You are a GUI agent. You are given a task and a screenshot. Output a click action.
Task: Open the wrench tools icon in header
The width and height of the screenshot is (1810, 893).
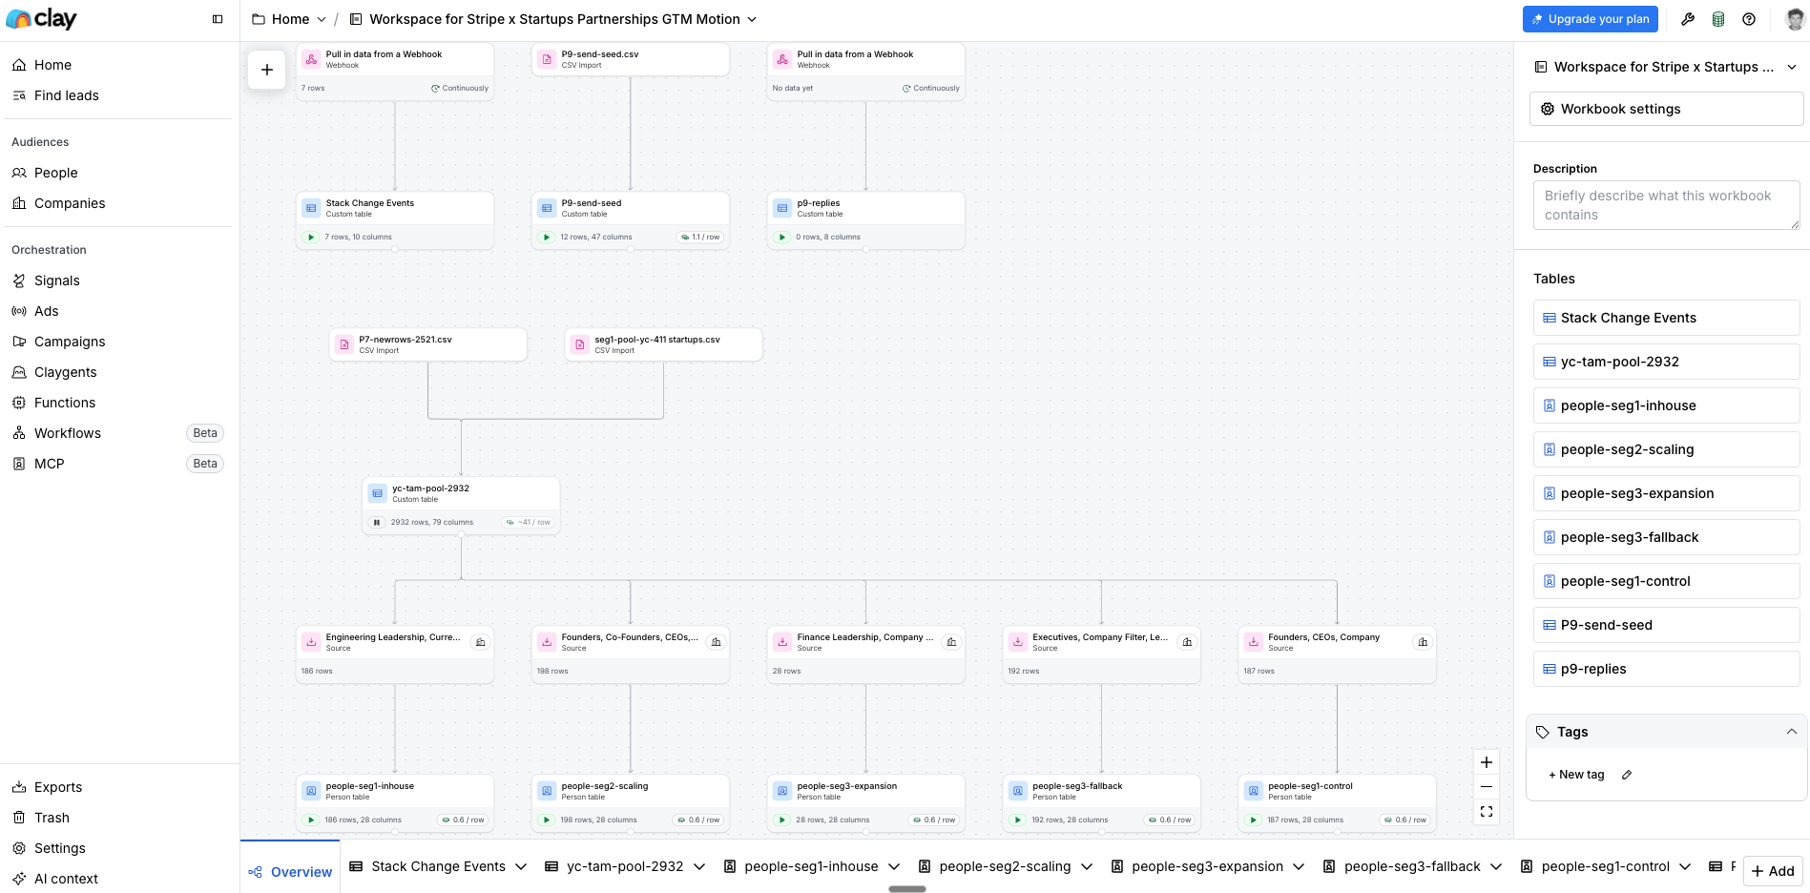[1688, 19]
